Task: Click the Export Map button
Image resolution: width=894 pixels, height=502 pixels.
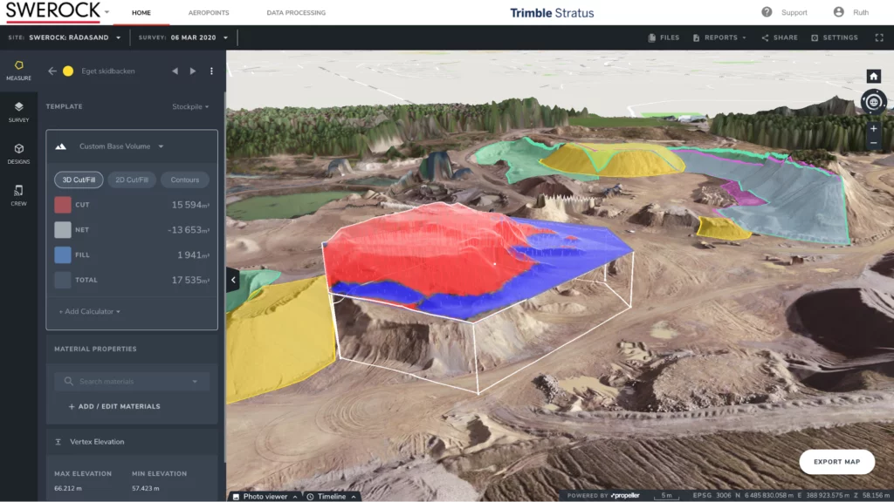Action: tap(836, 462)
